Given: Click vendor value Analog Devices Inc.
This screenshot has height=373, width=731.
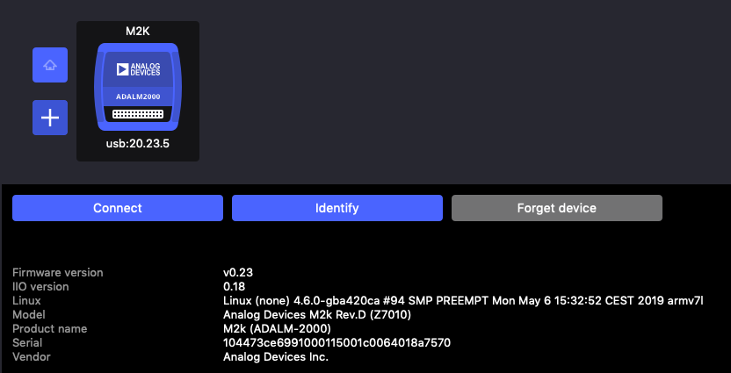Looking at the screenshot, I should pyautogui.click(x=276, y=357).
